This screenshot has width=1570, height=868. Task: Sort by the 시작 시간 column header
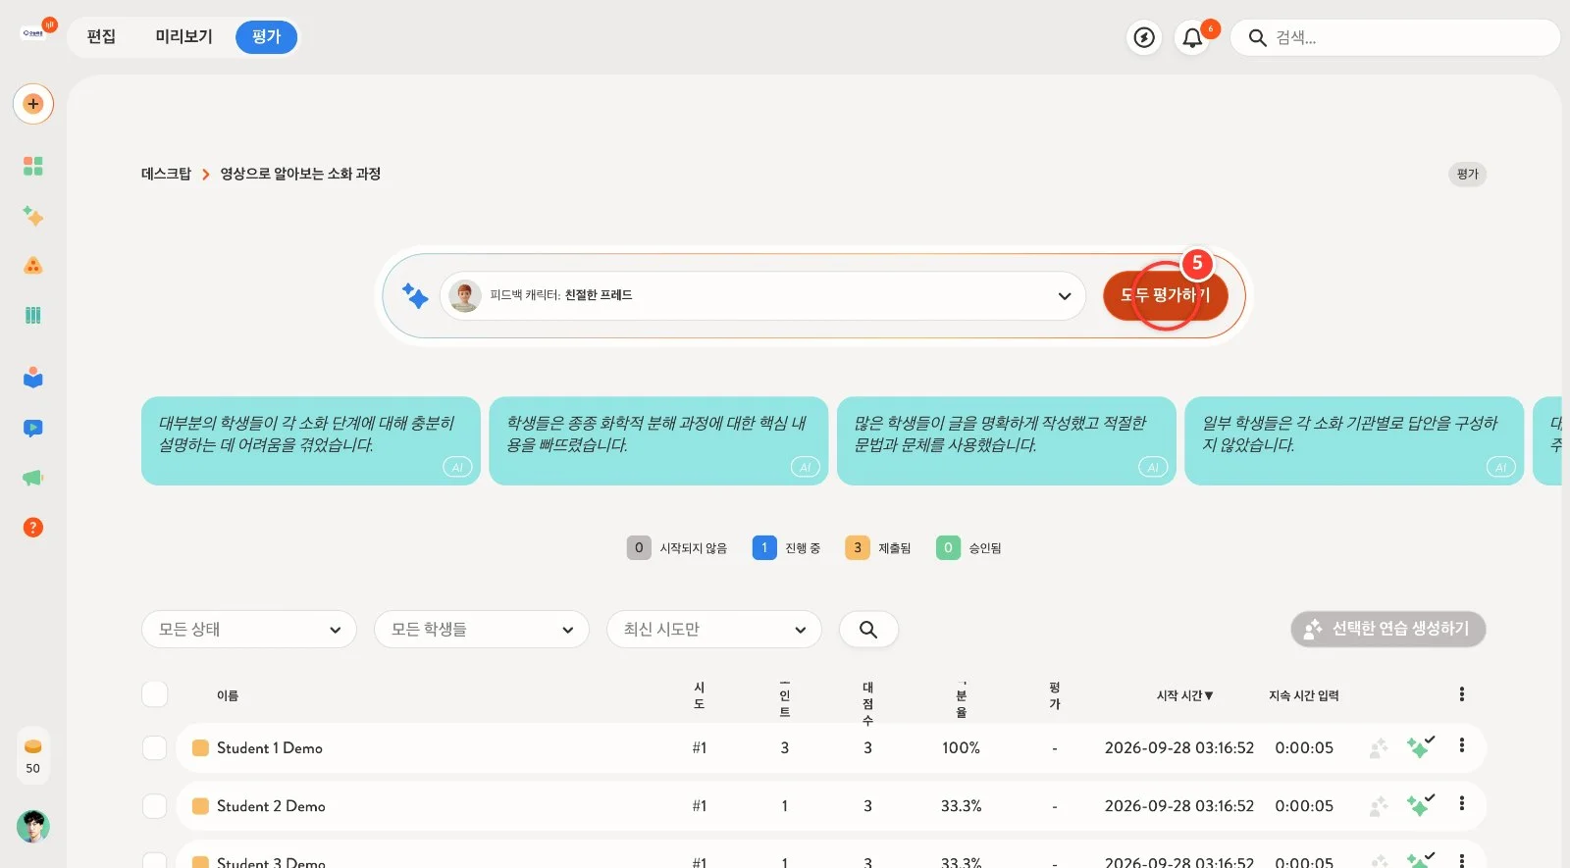1185,695
